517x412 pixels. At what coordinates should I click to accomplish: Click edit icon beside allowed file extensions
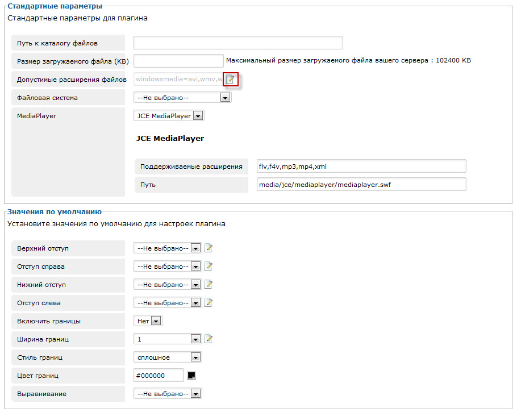[230, 79]
